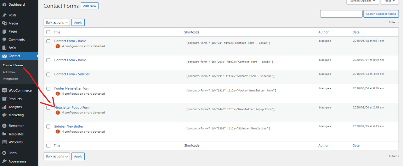403x166 pixels.
Task: Click the Search Contact Forms button
Action: [381, 14]
